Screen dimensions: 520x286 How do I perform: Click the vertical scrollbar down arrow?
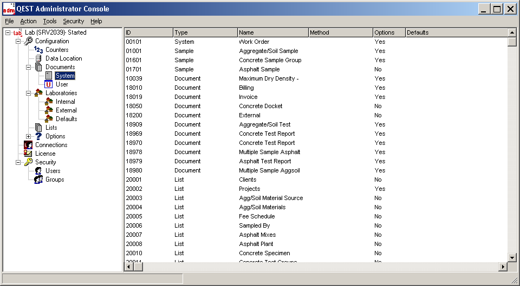pos(512,258)
